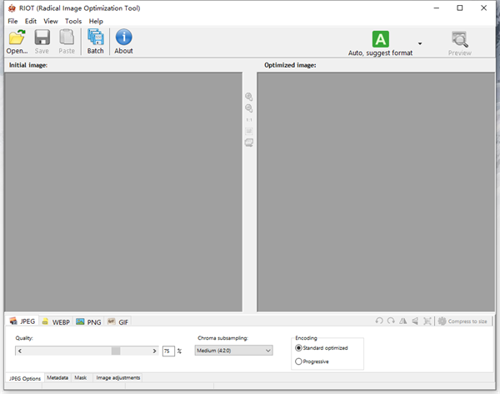Switch to the GIF format tab
500x394 pixels.
[x=118, y=321]
